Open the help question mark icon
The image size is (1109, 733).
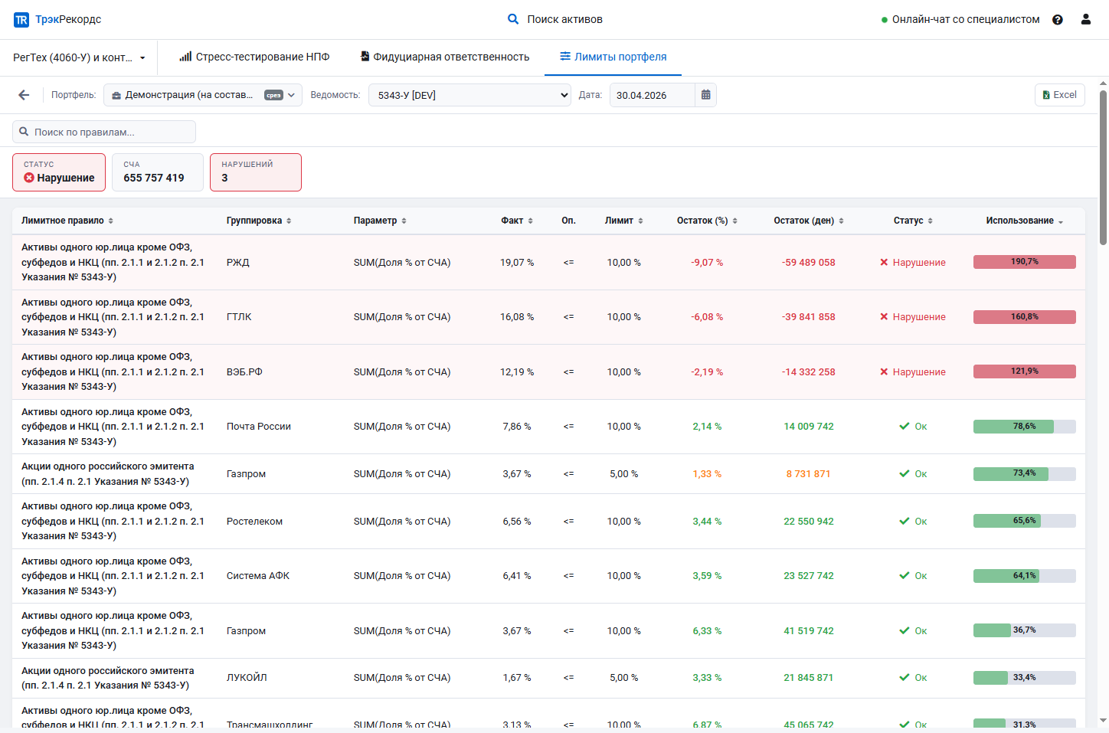coord(1058,20)
